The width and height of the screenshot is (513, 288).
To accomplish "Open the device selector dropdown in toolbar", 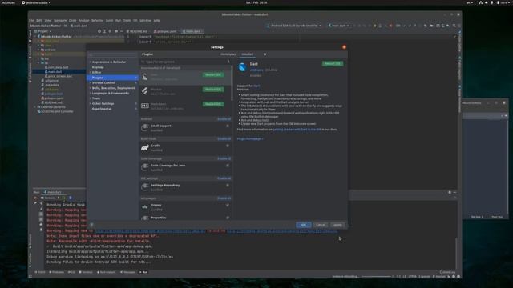I will tap(294, 26).
